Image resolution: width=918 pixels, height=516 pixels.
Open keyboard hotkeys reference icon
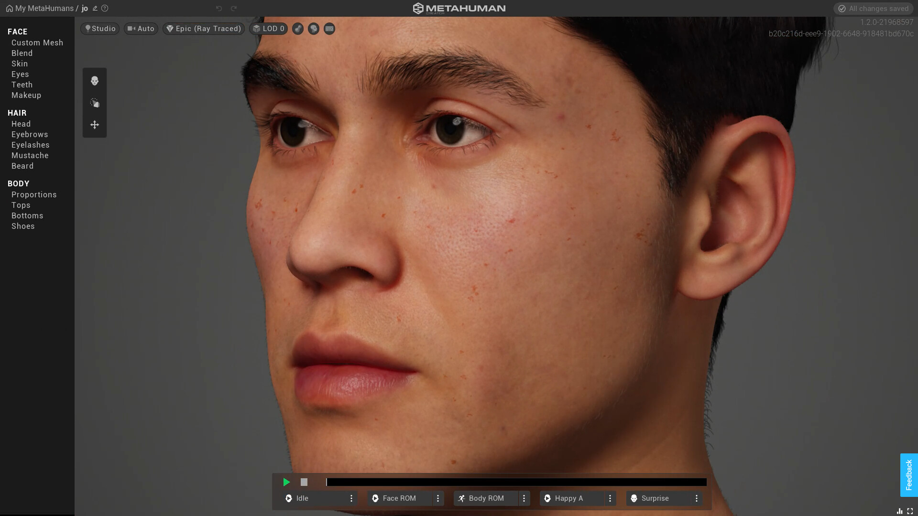point(329,29)
